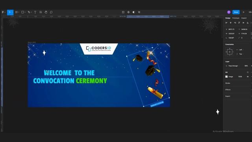This screenshot has height=142, width=252.
Task: Click the selection dimensions badge
Action: 157,104
